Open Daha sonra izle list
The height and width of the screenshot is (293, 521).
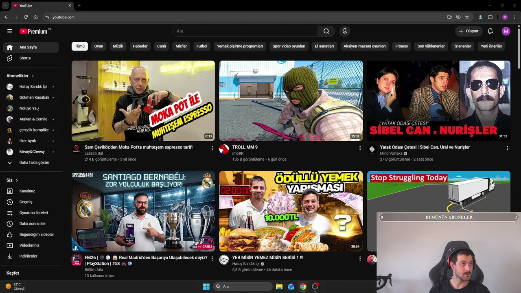pos(31,224)
